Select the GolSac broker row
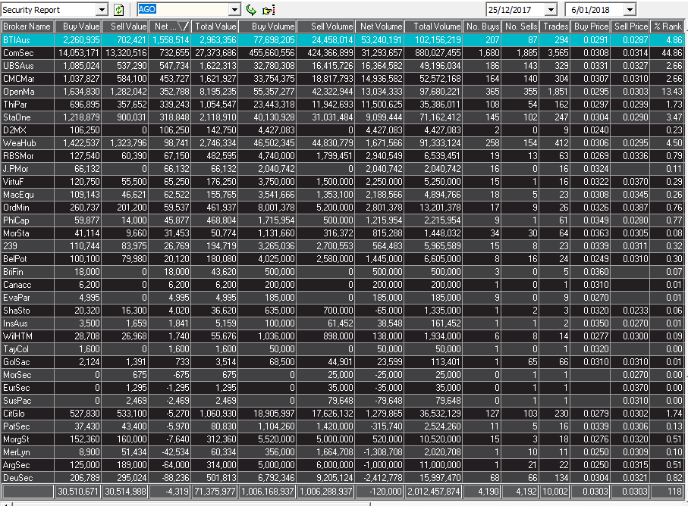Screen dimensions: 688x506 coord(343,362)
